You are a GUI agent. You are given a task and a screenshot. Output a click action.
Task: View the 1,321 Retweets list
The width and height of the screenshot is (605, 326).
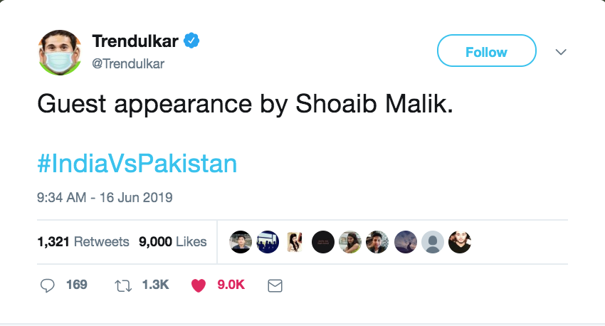tap(83, 242)
